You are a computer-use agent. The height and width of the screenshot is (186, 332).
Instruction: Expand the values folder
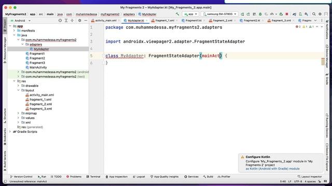pyautogui.click(x=19, y=118)
